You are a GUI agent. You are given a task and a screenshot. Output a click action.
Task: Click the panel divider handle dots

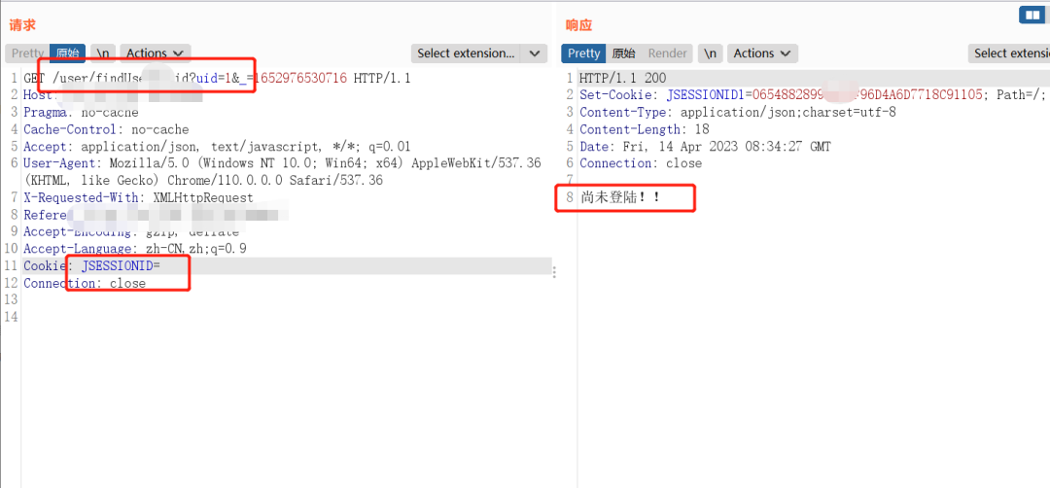[554, 271]
